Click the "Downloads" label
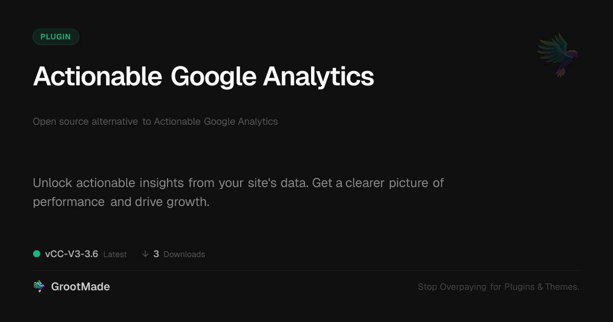613x322 pixels. tap(184, 255)
